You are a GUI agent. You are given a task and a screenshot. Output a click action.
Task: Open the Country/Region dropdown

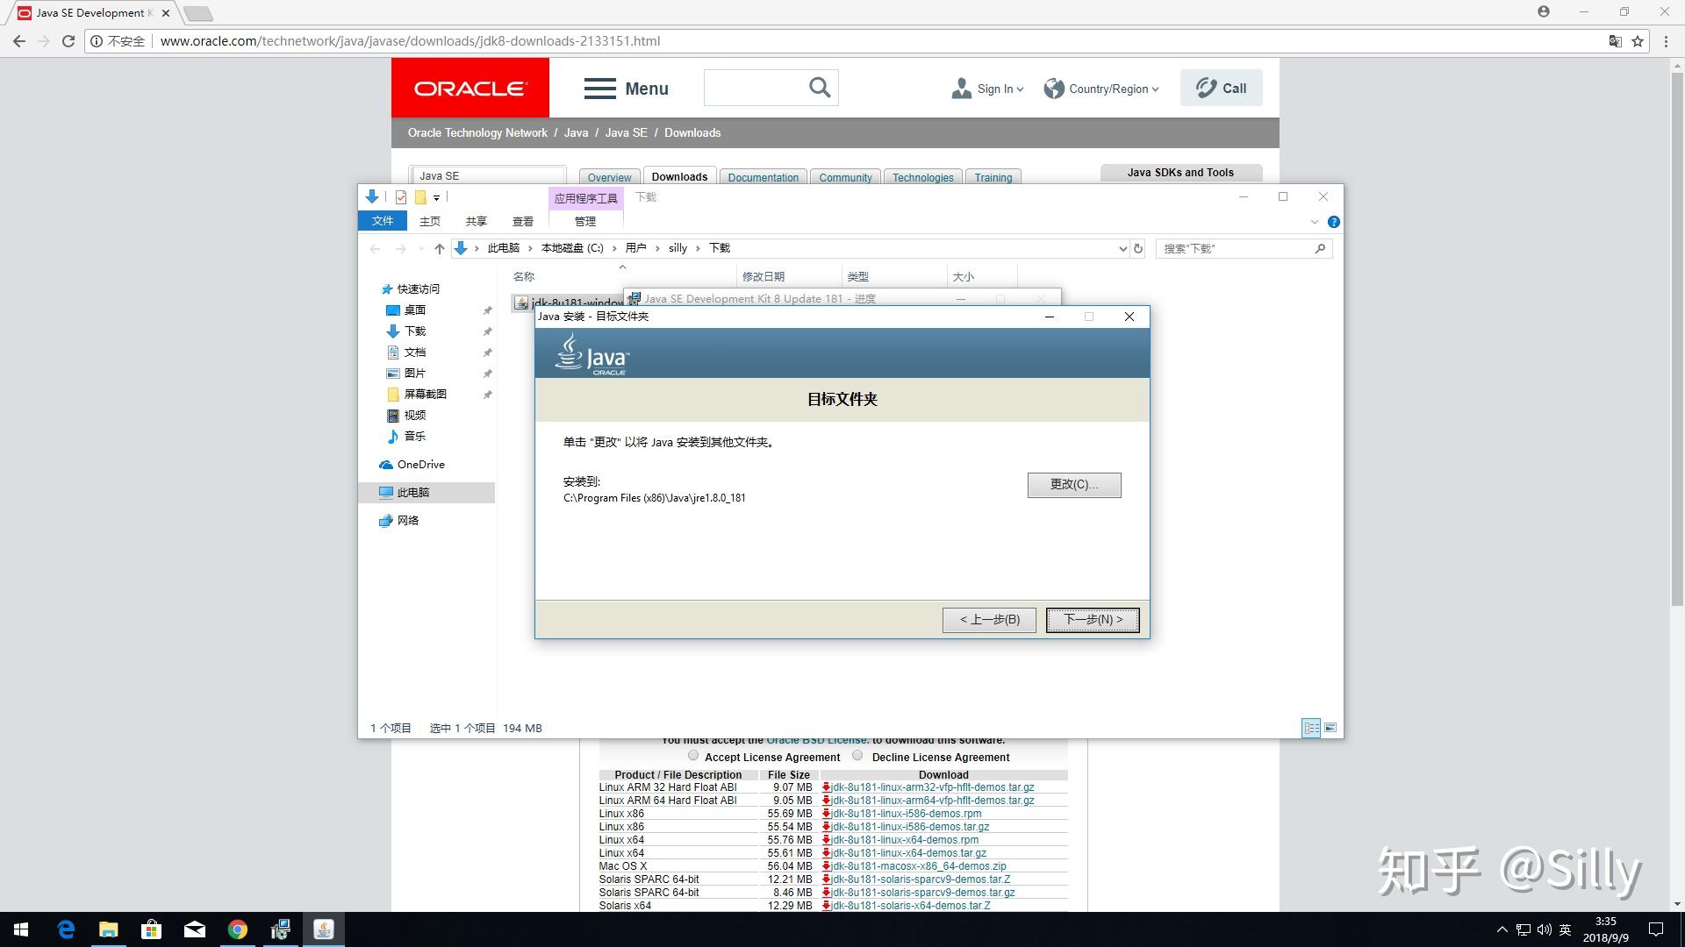tap(1101, 89)
